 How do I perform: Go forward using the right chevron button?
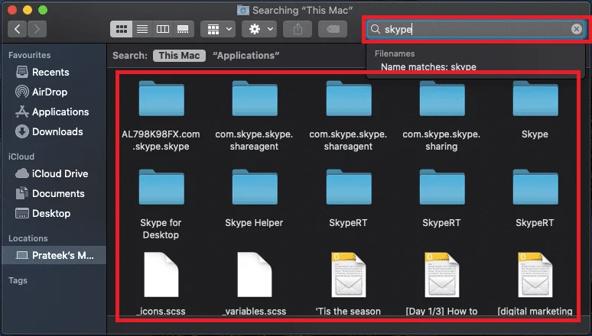click(37, 29)
